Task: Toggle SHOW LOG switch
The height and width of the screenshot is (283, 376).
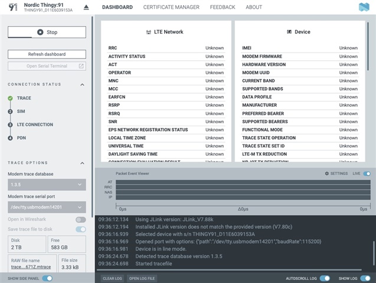Action: 365,278
